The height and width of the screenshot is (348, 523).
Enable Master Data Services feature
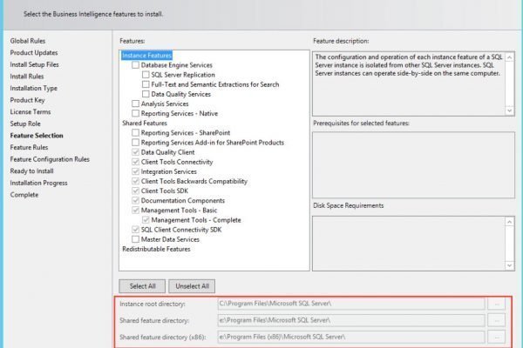pos(135,239)
